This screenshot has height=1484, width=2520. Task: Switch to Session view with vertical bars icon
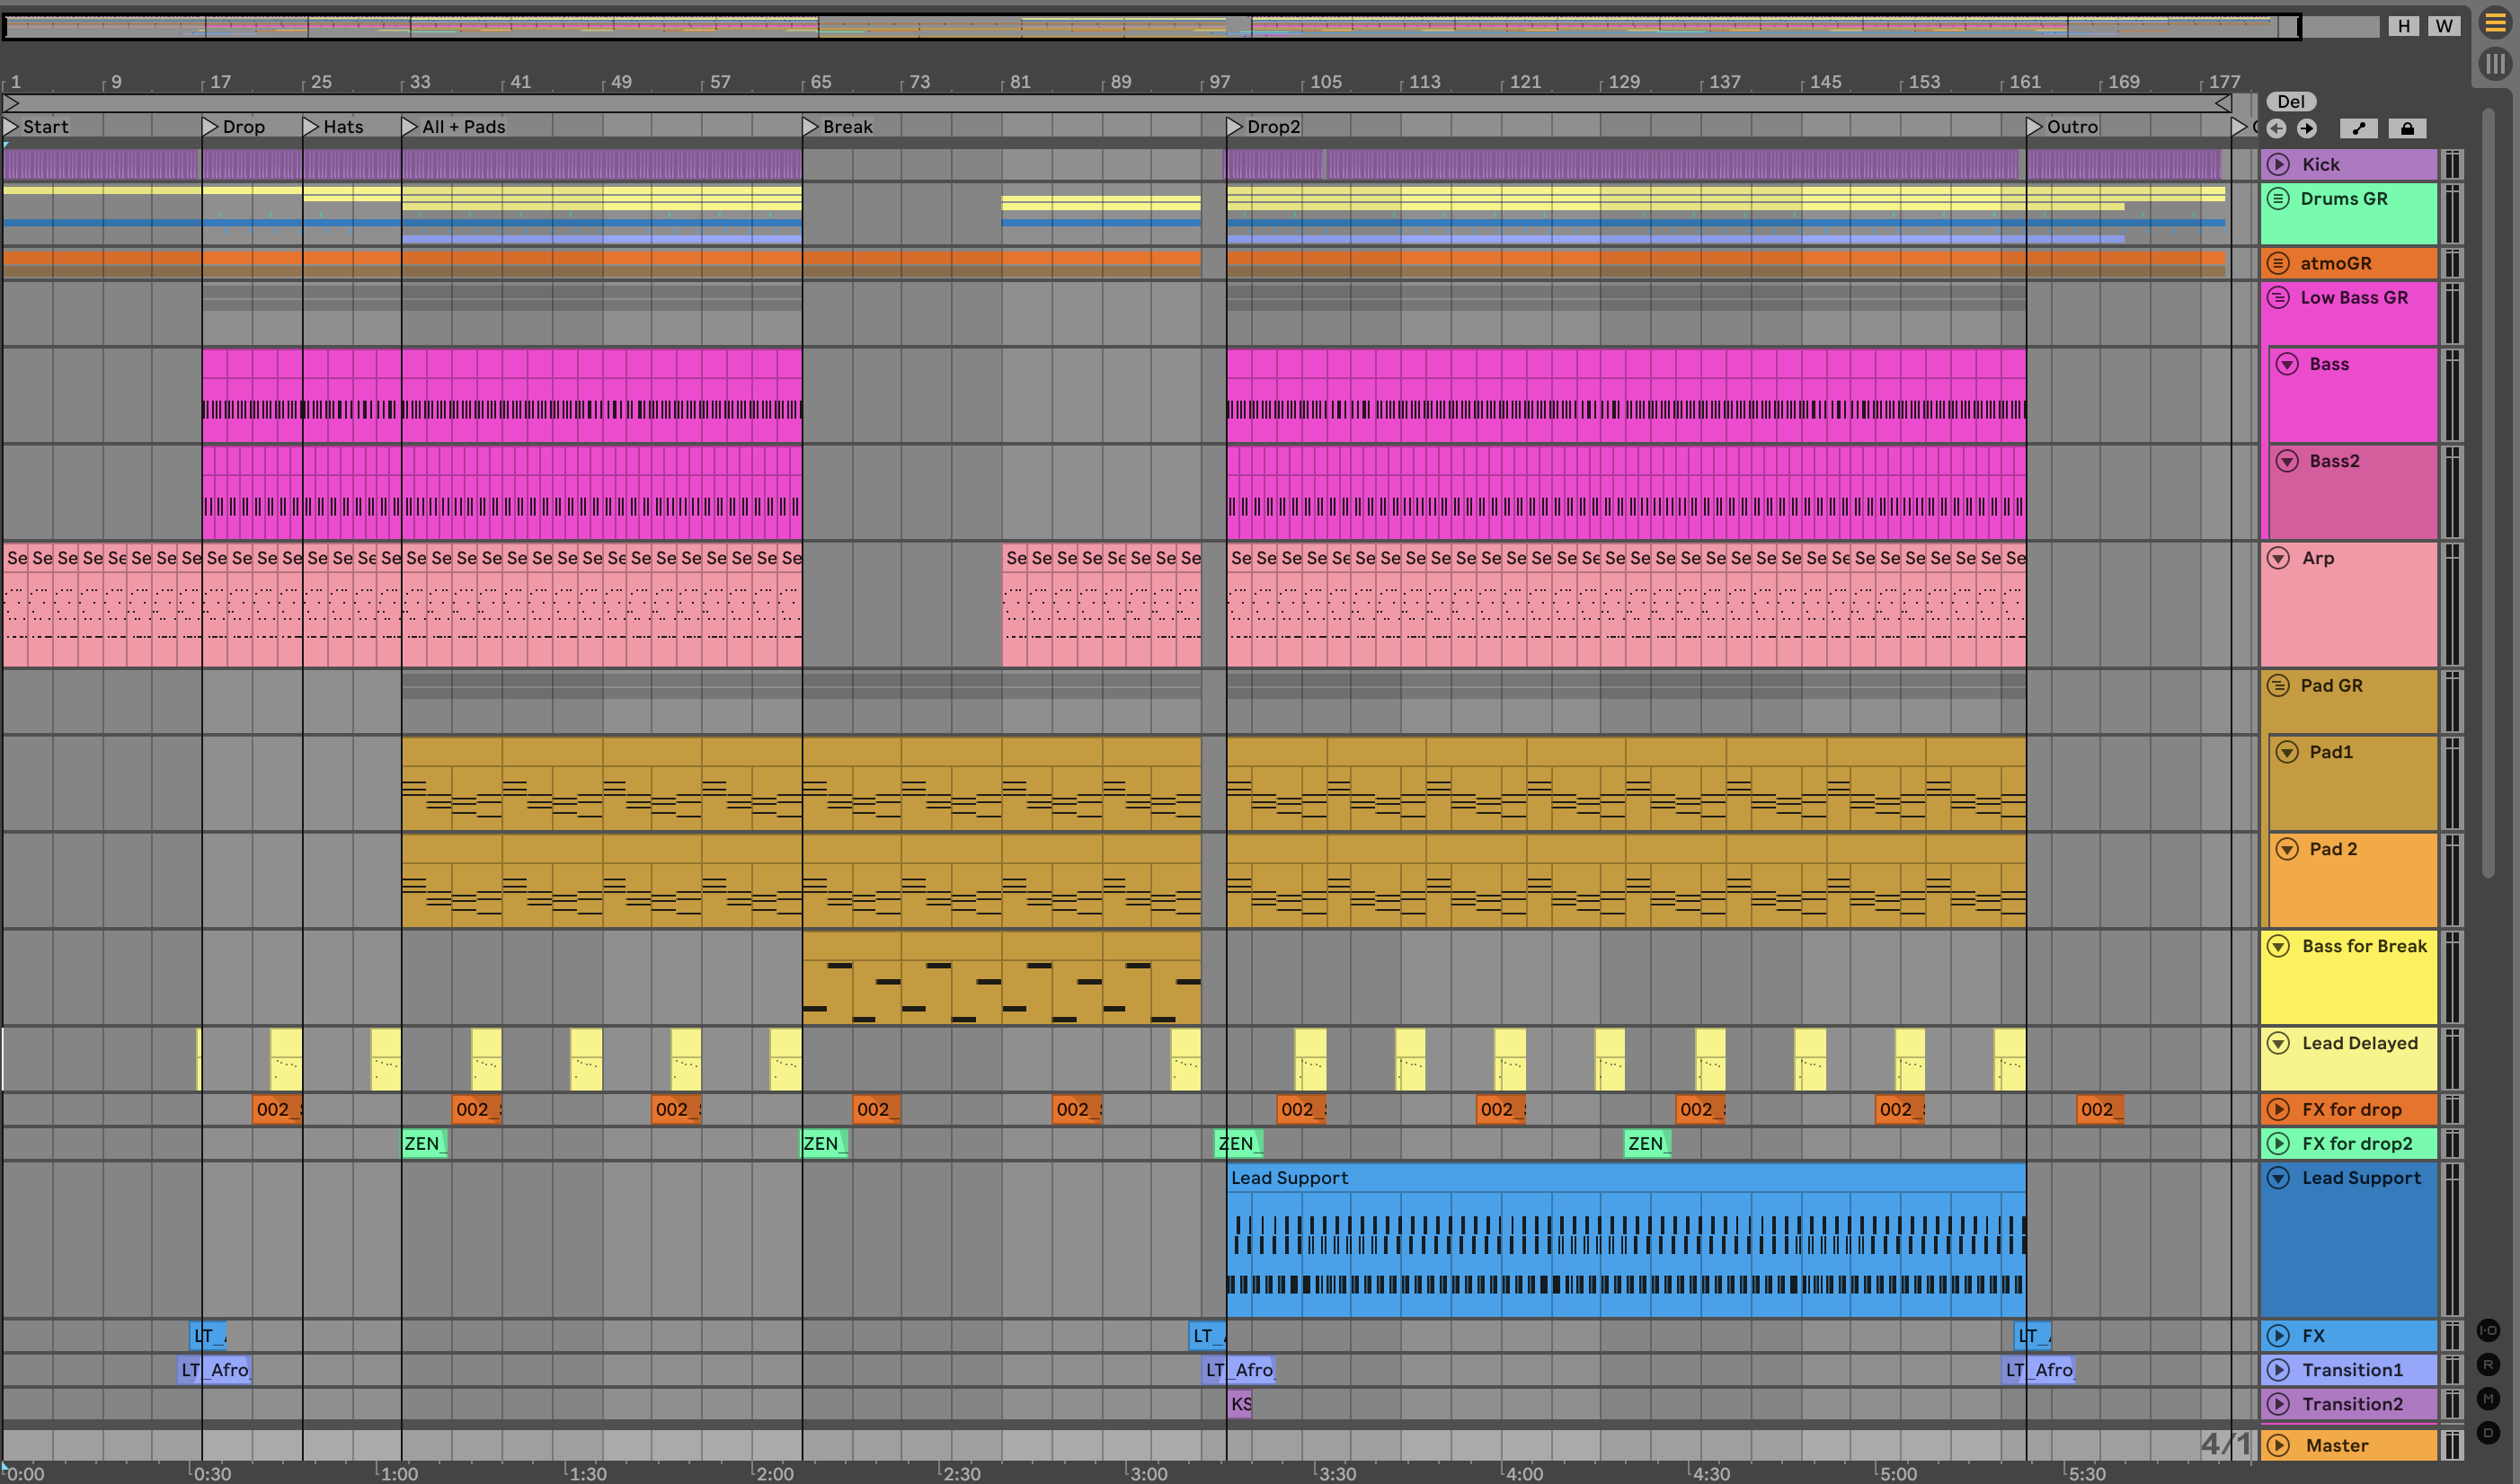pyautogui.click(x=2495, y=64)
